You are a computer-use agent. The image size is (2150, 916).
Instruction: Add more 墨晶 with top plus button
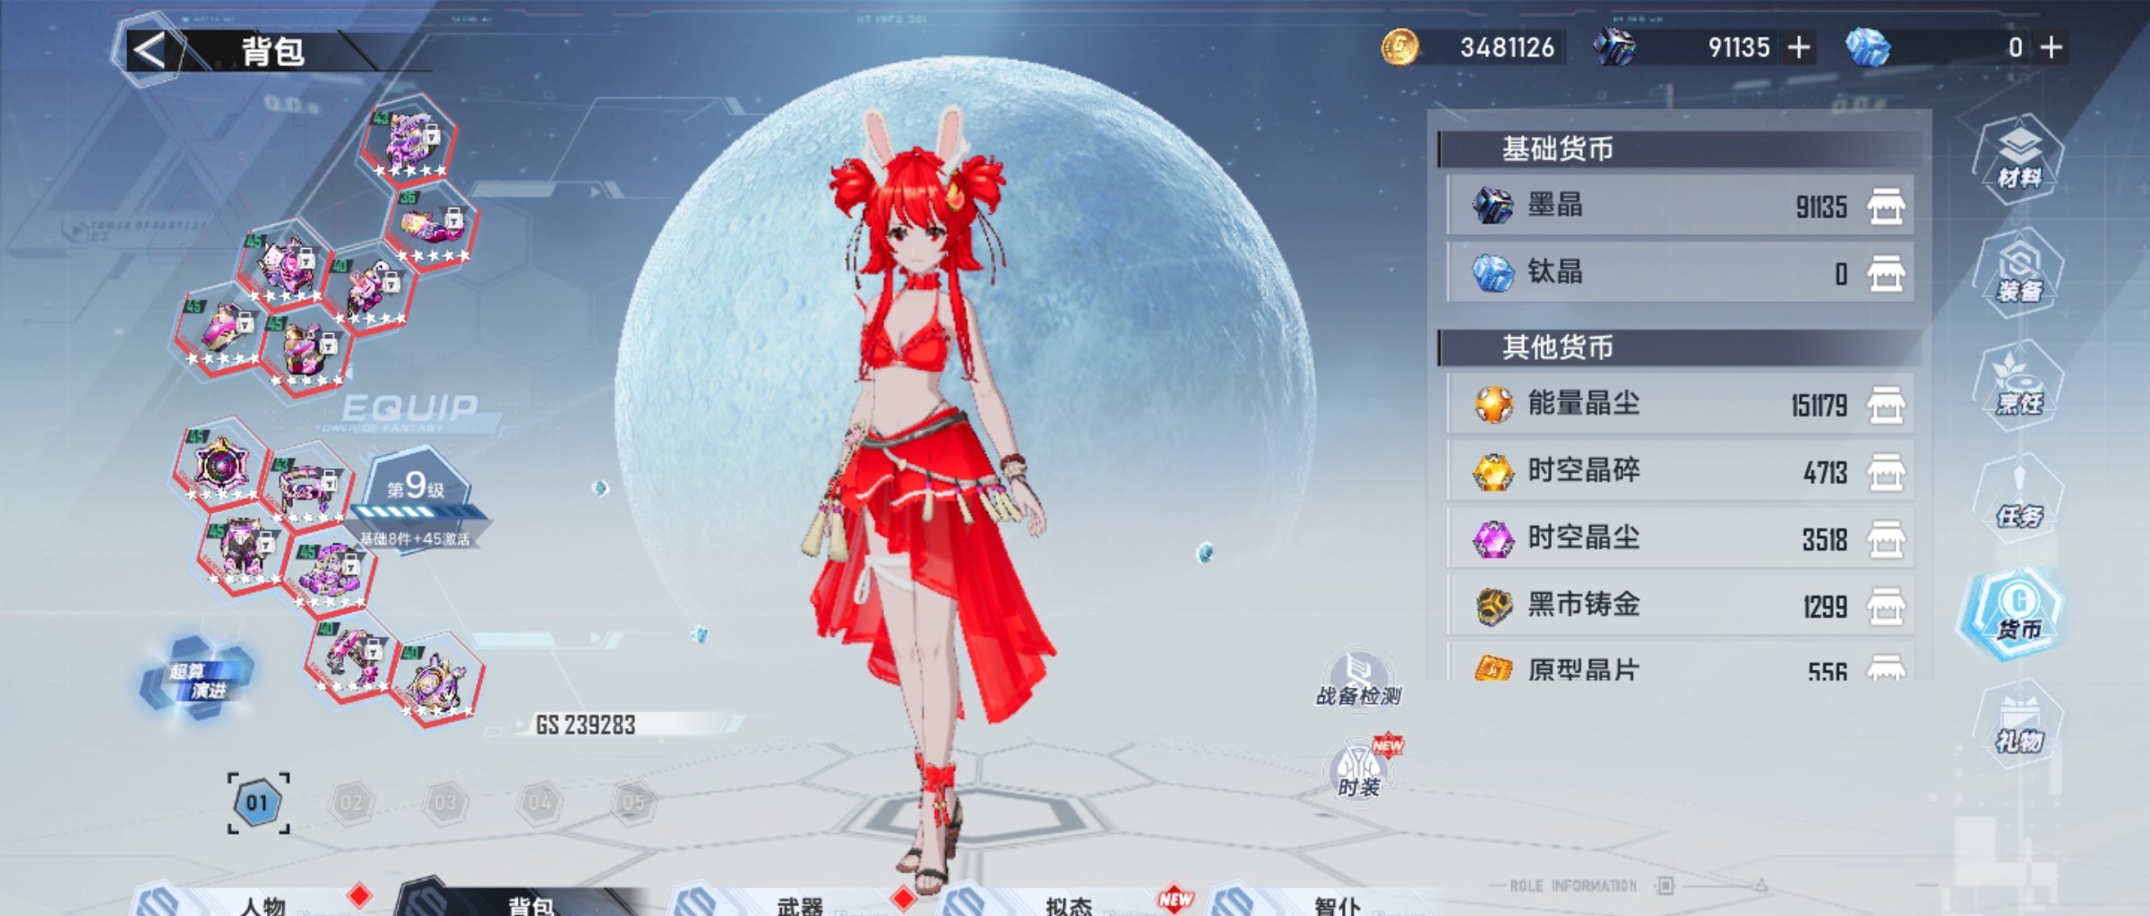pyautogui.click(x=1799, y=47)
